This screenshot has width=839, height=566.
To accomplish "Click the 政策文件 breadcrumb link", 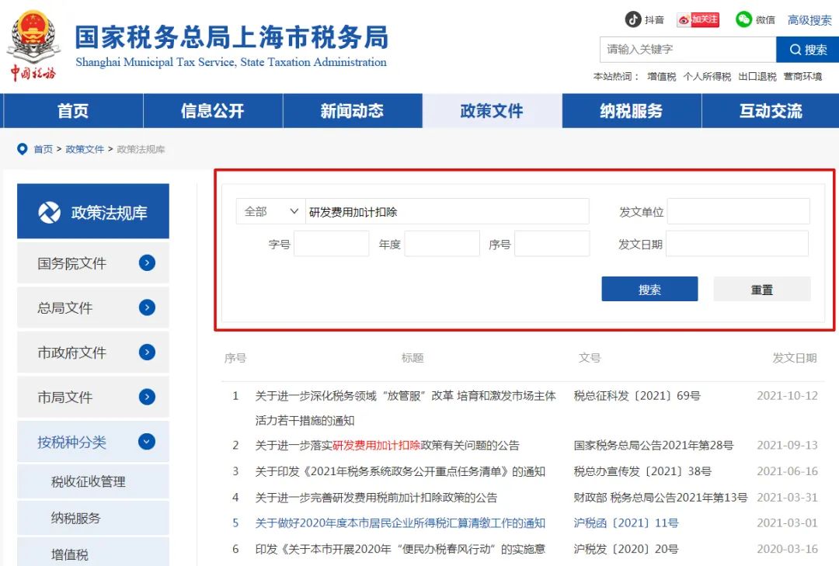I will click(x=85, y=149).
